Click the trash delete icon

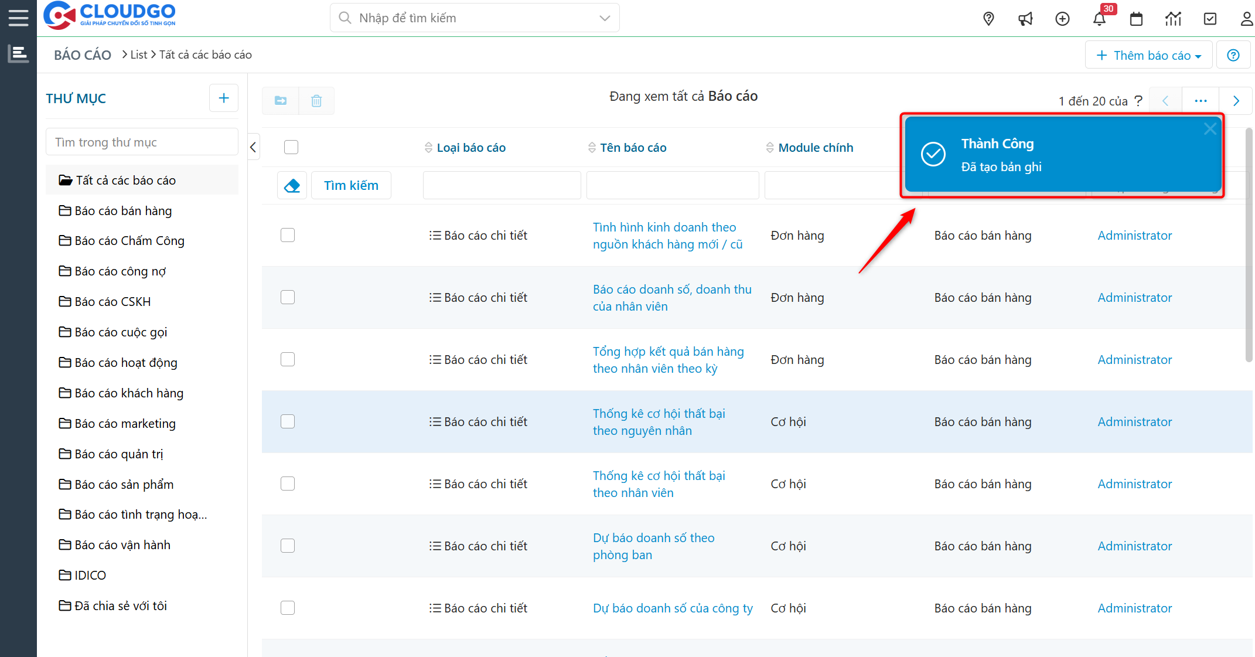click(316, 101)
